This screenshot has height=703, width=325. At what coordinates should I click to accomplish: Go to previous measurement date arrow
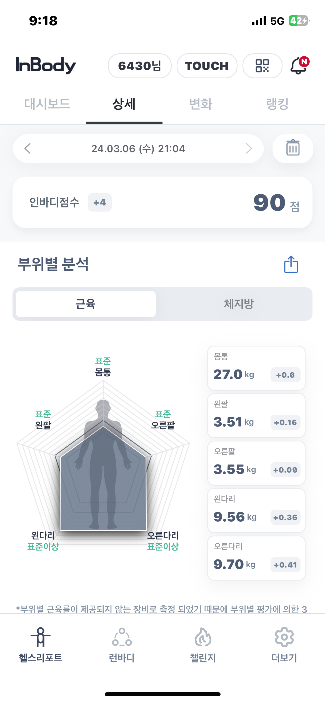(27, 149)
